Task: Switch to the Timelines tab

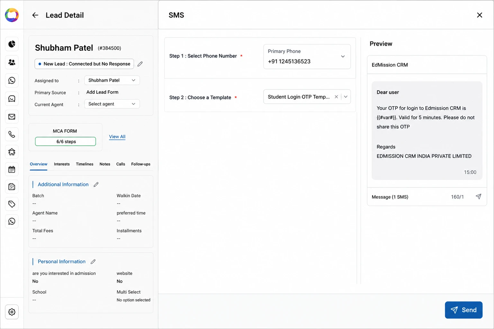Action: tap(85, 164)
